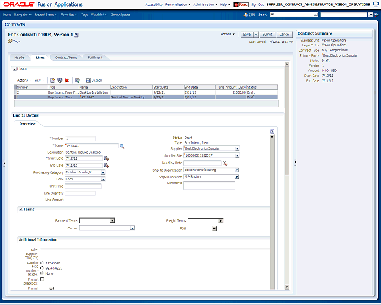Open the Freight Terms dropdown
381x305 pixels.
220,221
